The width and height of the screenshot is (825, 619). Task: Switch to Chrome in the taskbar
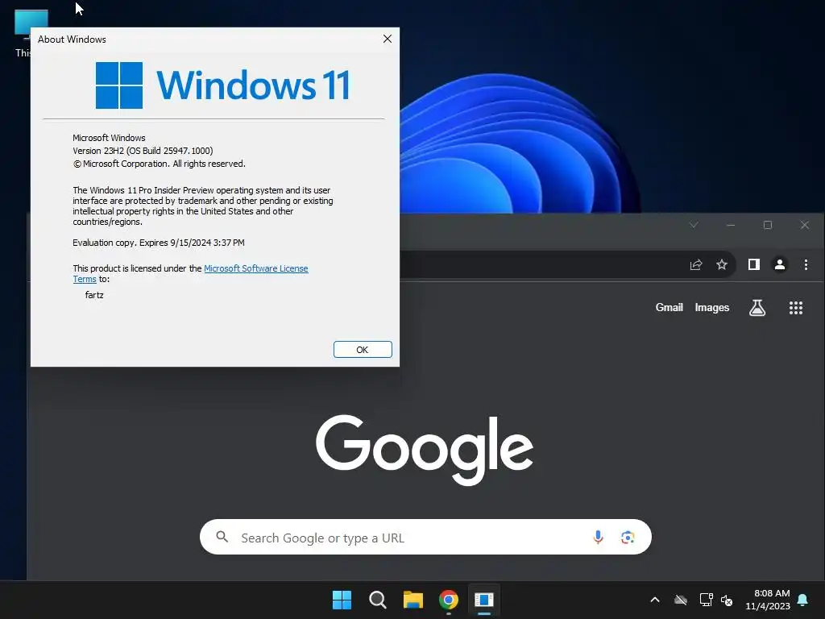coord(448,600)
